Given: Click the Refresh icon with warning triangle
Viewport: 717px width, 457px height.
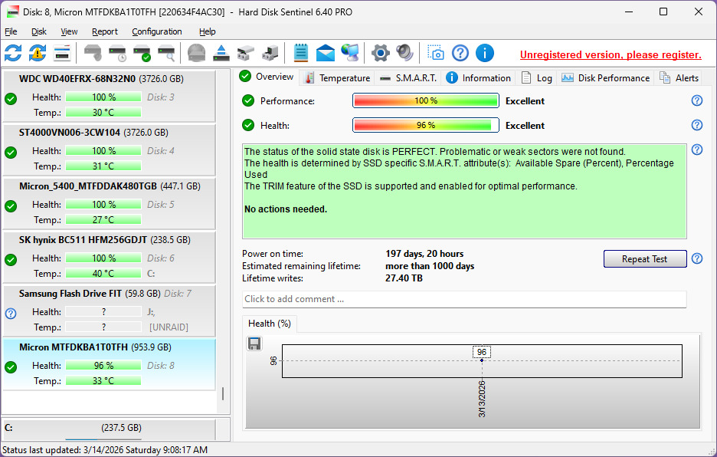Looking at the screenshot, I should (x=38, y=53).
